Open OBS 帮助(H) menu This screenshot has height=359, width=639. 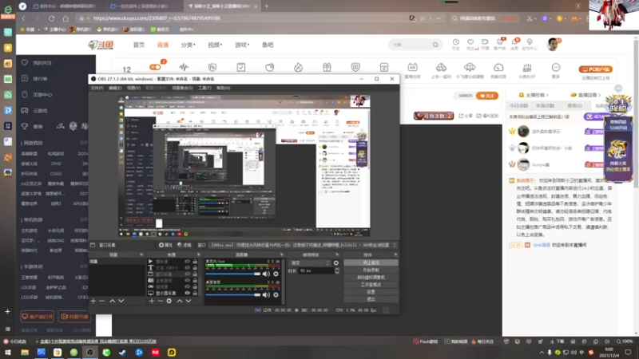223,88
